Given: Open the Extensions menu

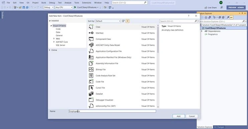Looking at the screenshot, I should (x=87, y=3).
